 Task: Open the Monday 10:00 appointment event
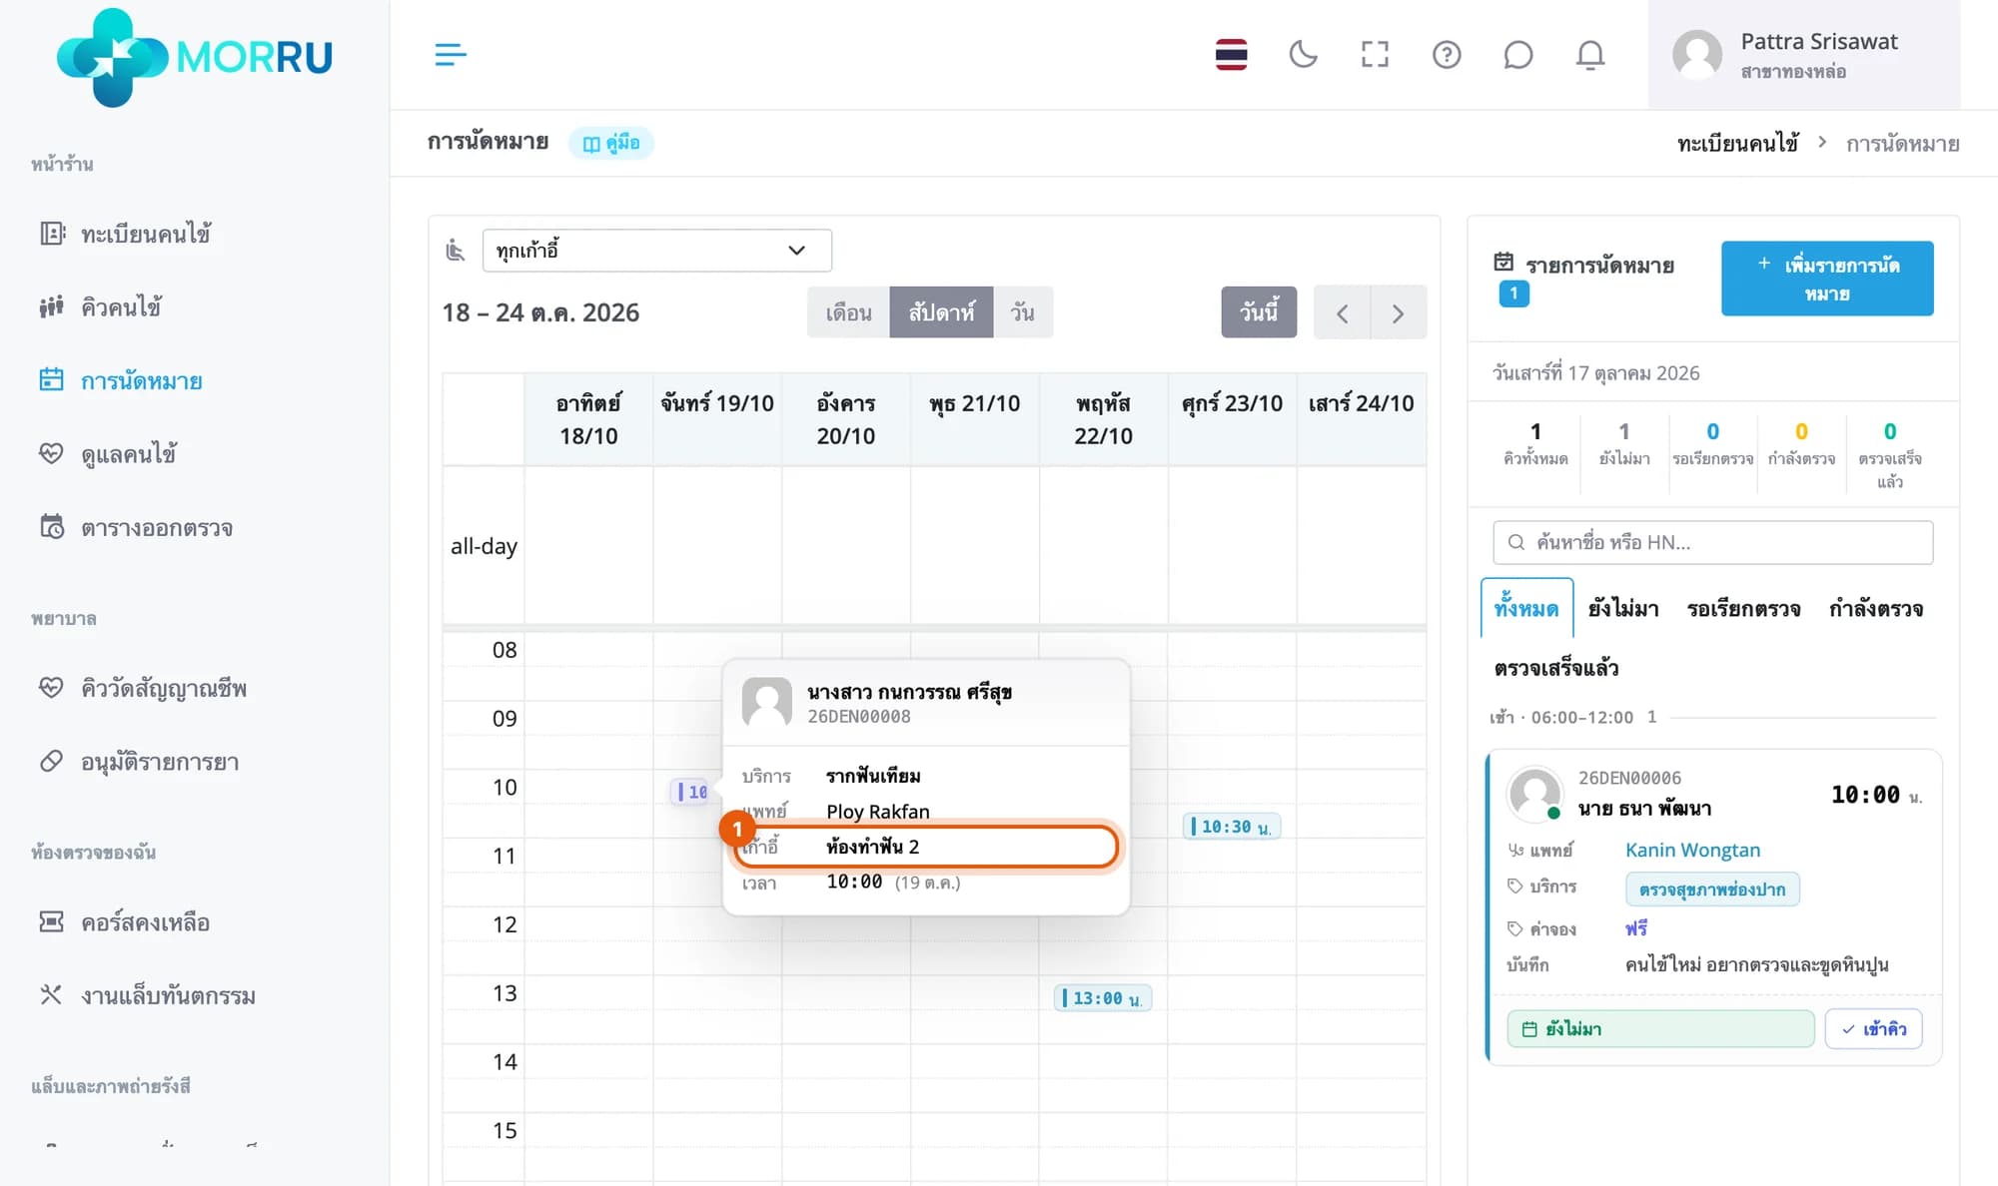click(691, 792)
